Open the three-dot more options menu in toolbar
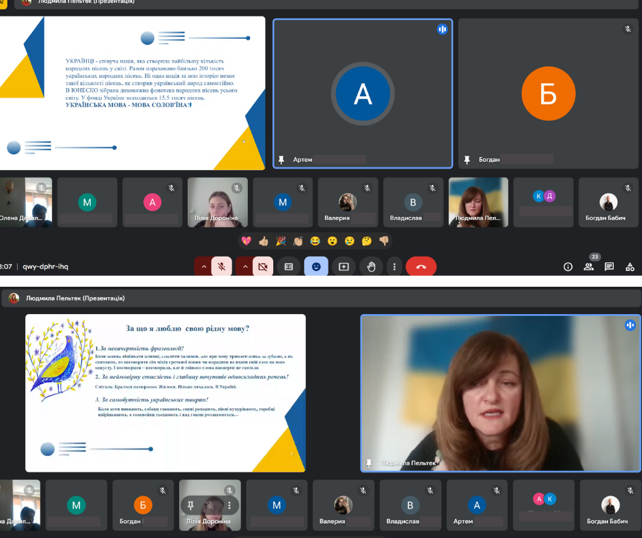 [394, 267]
